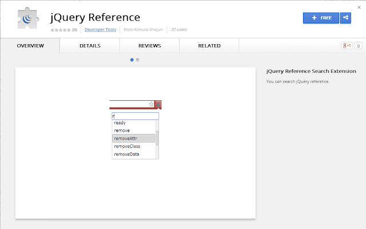
Task: Add the extension with the FREE button
Action: (321, 18)
